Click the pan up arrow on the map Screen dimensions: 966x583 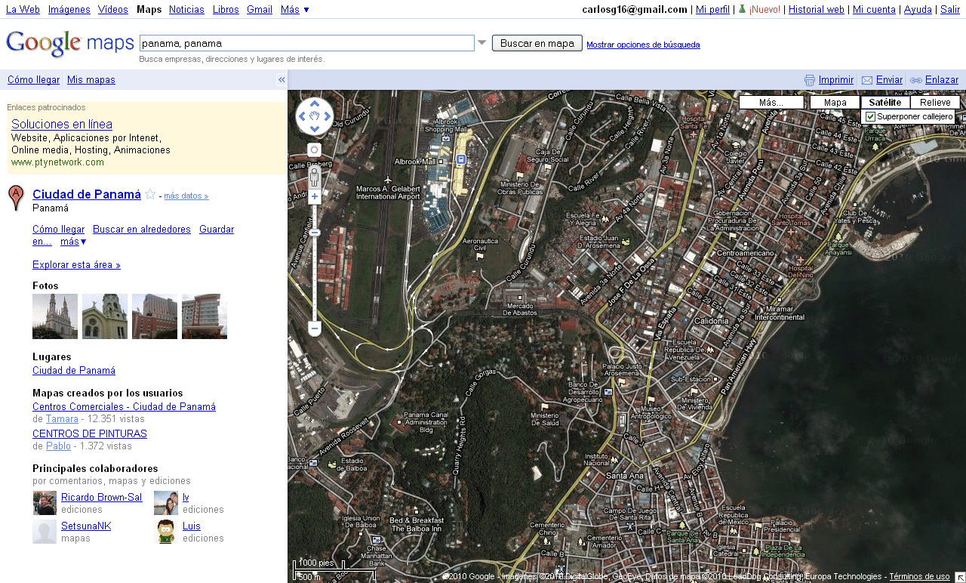tap(315, 103)
